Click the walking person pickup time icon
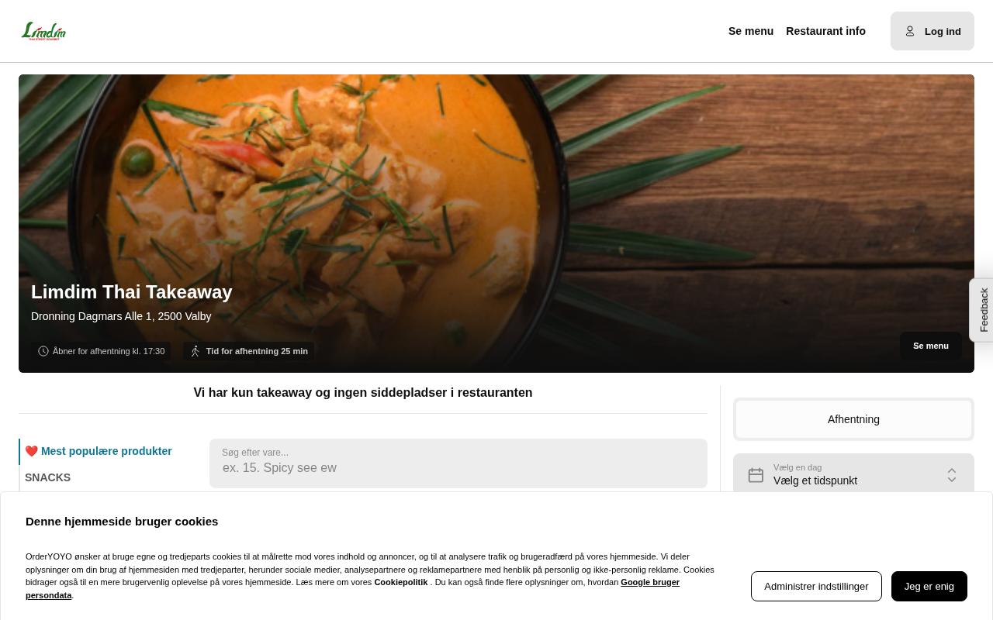 click(195, 351)
